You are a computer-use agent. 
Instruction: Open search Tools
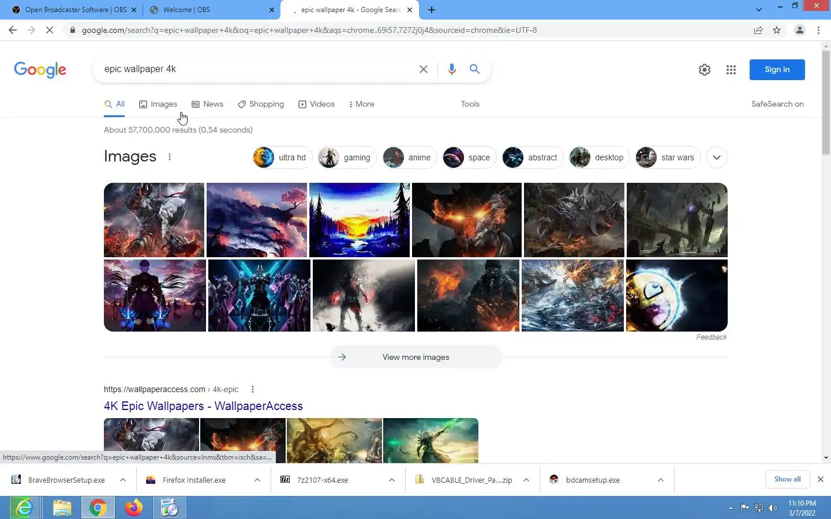click(470, 104)
